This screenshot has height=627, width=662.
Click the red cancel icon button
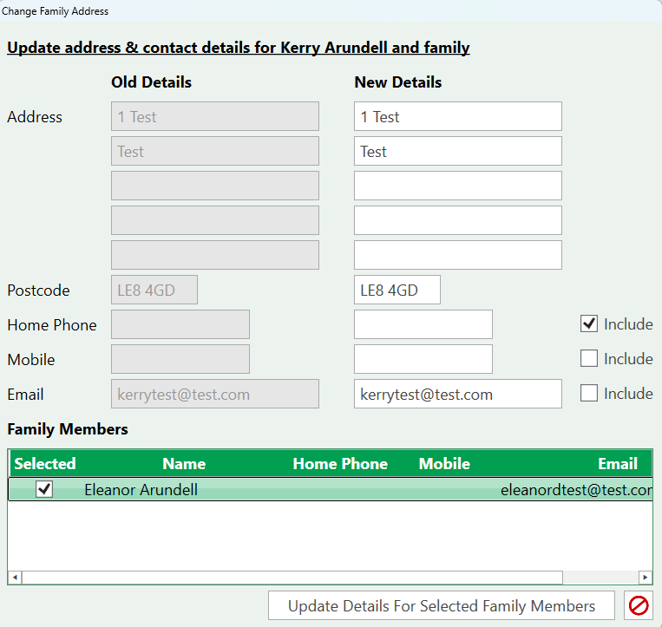pyautogui.click(x=639, y=605)
